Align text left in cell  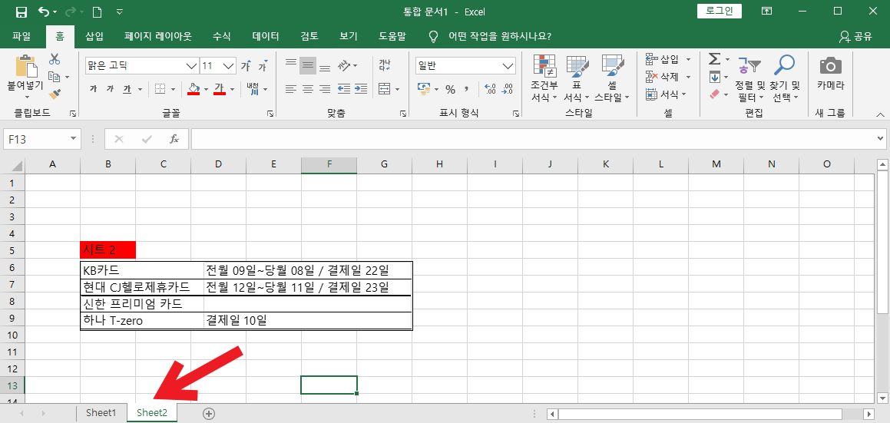[x=291, y=88]
